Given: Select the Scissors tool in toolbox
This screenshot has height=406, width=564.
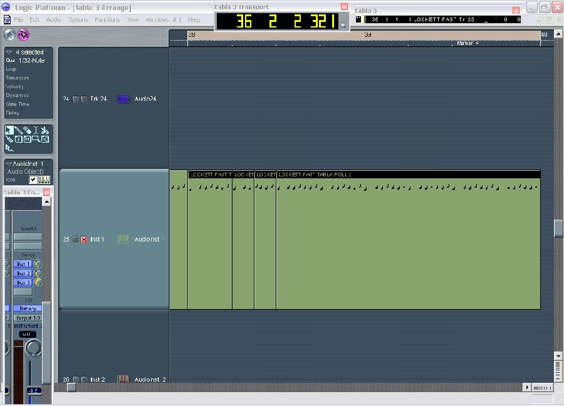Looking at the screenshot, I should point(45,131).
